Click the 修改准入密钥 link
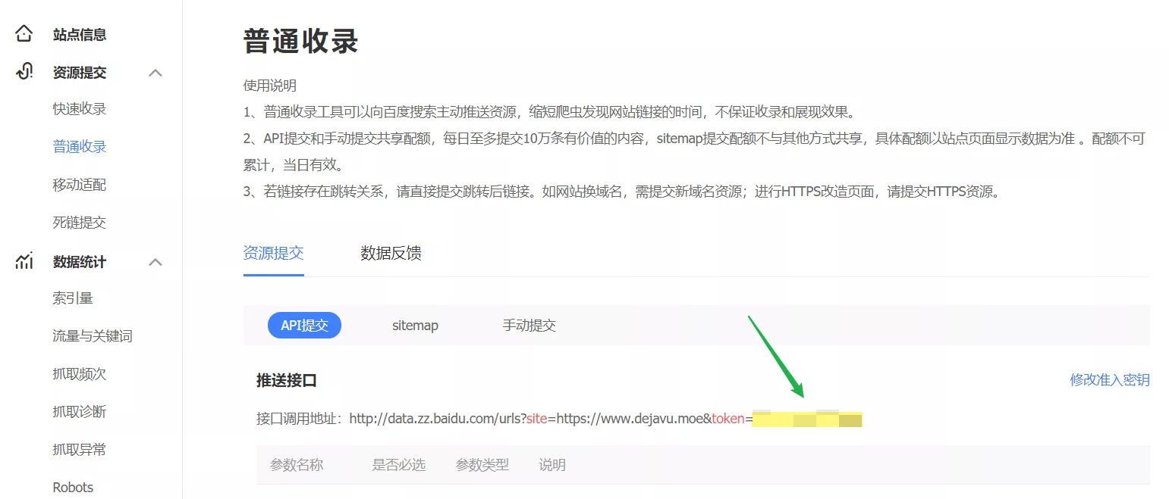The image size is (1169, 499). pos(1109,380)
